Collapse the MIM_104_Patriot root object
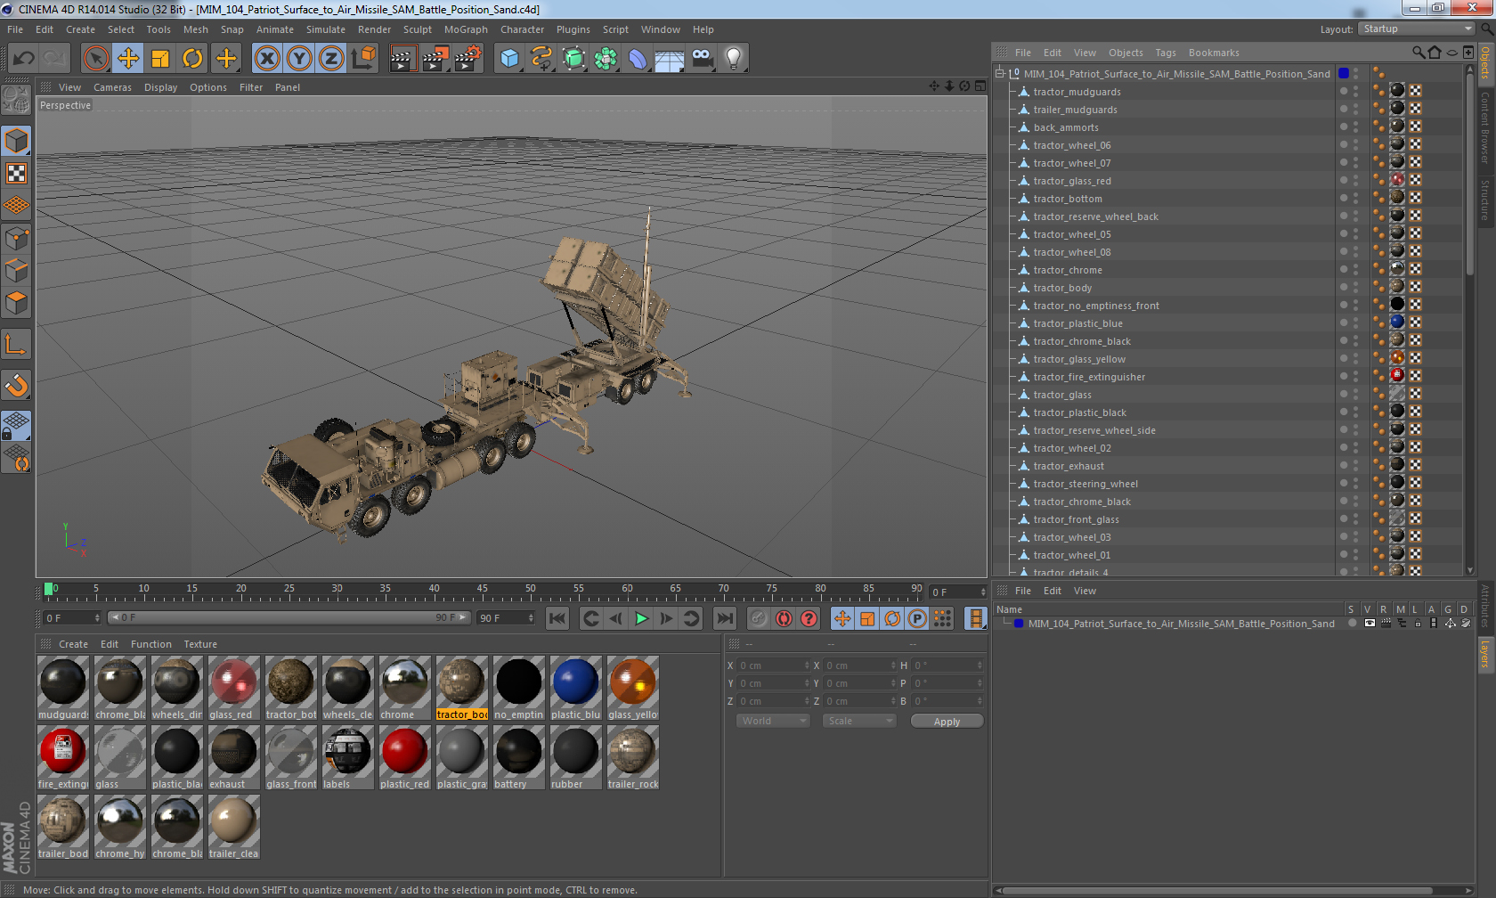The height and width of the screenshot is (898, 1496). [1000, 74]
